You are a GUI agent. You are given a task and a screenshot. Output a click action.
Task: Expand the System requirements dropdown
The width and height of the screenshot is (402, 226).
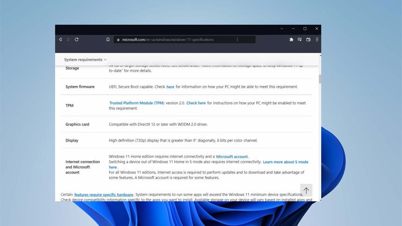[85, 60]
